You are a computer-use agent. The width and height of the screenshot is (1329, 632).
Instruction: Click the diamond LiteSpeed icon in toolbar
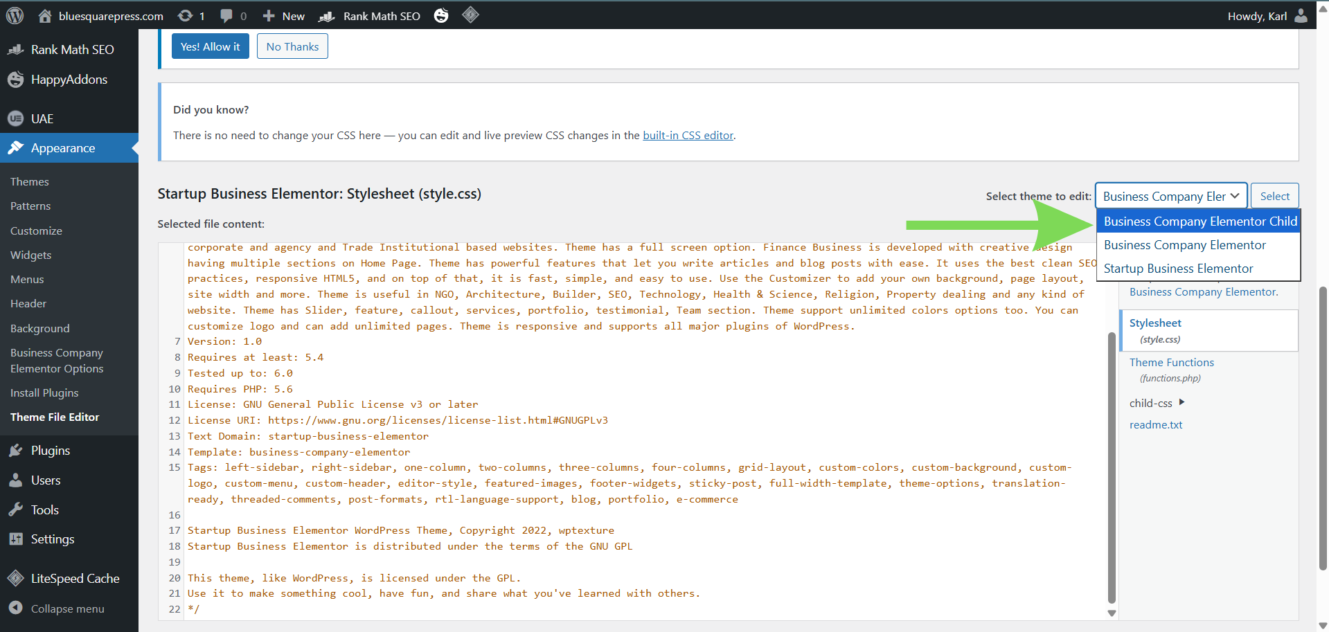point(470,15)
